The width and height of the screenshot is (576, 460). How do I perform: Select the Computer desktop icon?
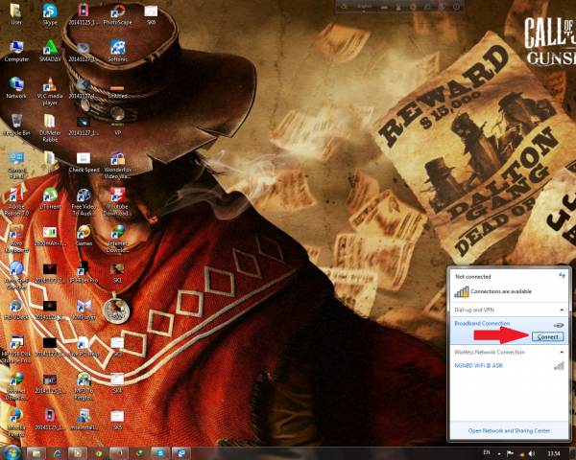[x=16, y=52]
